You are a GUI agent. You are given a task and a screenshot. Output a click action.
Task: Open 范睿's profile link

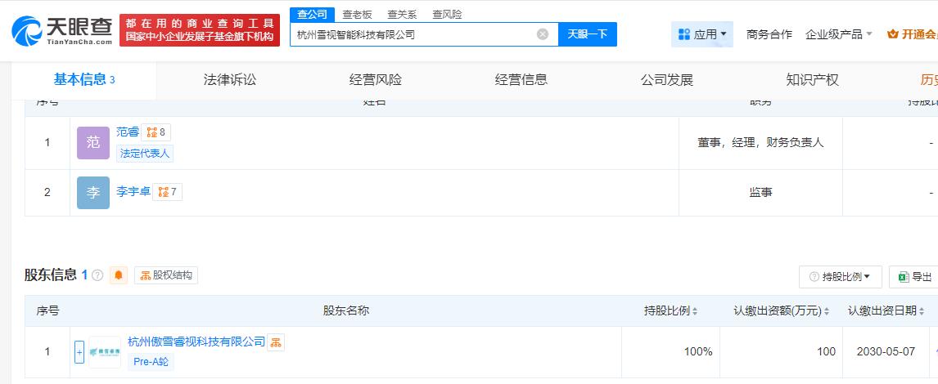tap(128, 132)
